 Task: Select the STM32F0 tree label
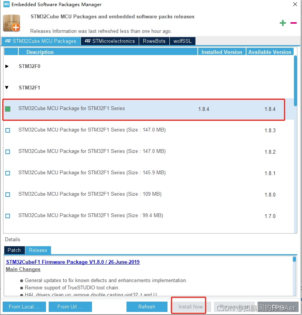(x=30, y=66)
